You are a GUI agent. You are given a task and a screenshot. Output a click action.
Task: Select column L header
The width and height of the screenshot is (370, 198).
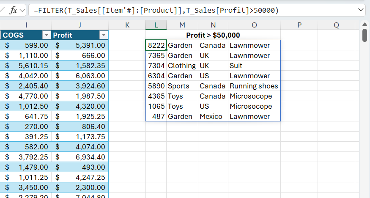[x=156, y=25]
